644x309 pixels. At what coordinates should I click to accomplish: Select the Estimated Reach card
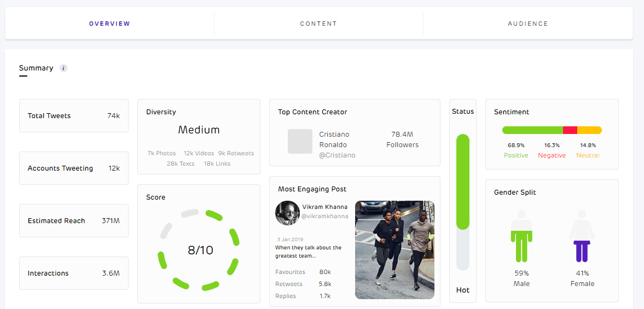click(74, 221)
